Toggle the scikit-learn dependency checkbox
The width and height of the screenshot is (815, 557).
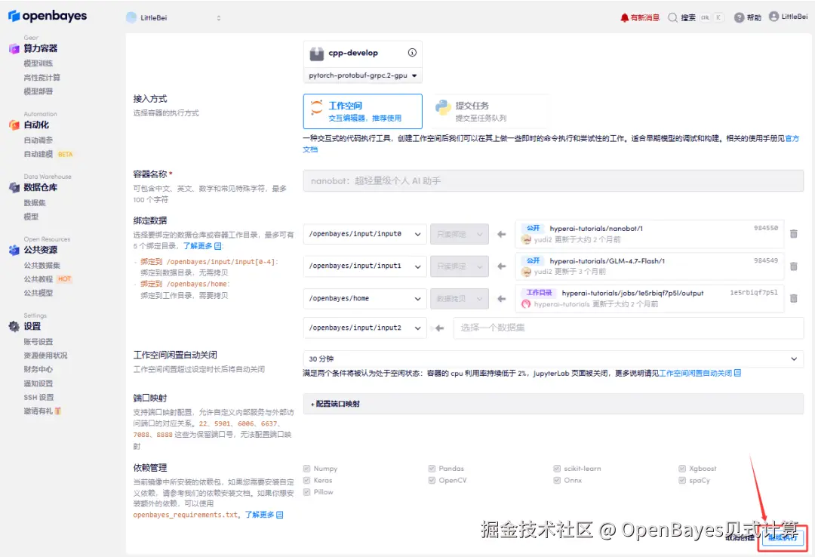(557, 469)
